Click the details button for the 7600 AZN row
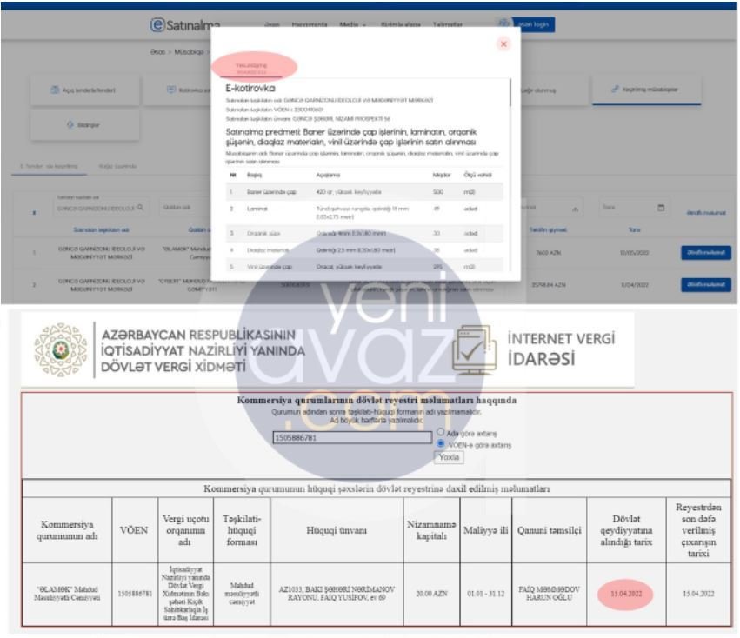 point(705,252)
